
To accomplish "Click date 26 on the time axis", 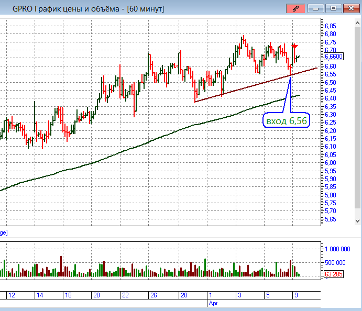I will click(x=154, y=295).
